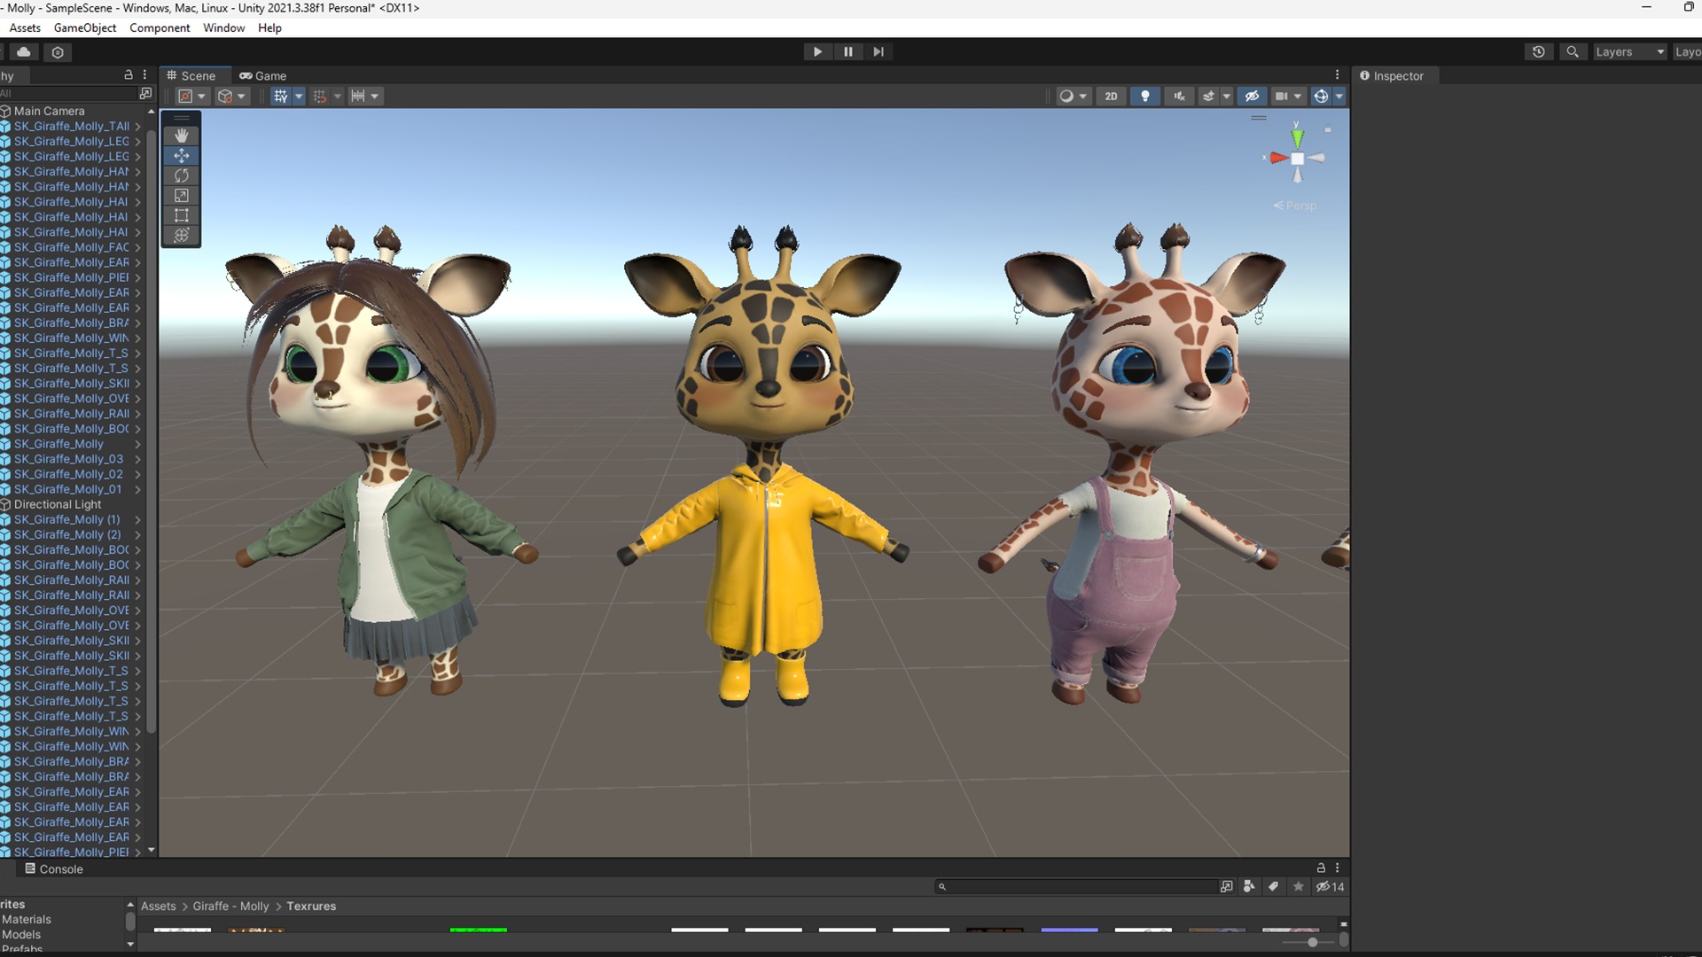Click the Hierarchy search scope icon
The width and height of the screenshot is (1702, 957).
tap(145, 93)
